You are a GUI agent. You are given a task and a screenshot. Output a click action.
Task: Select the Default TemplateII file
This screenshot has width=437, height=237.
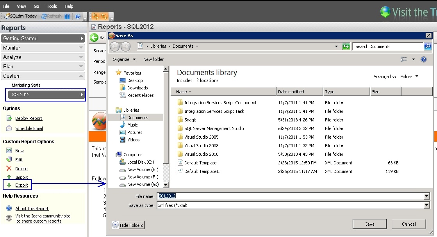click(202, 171)
